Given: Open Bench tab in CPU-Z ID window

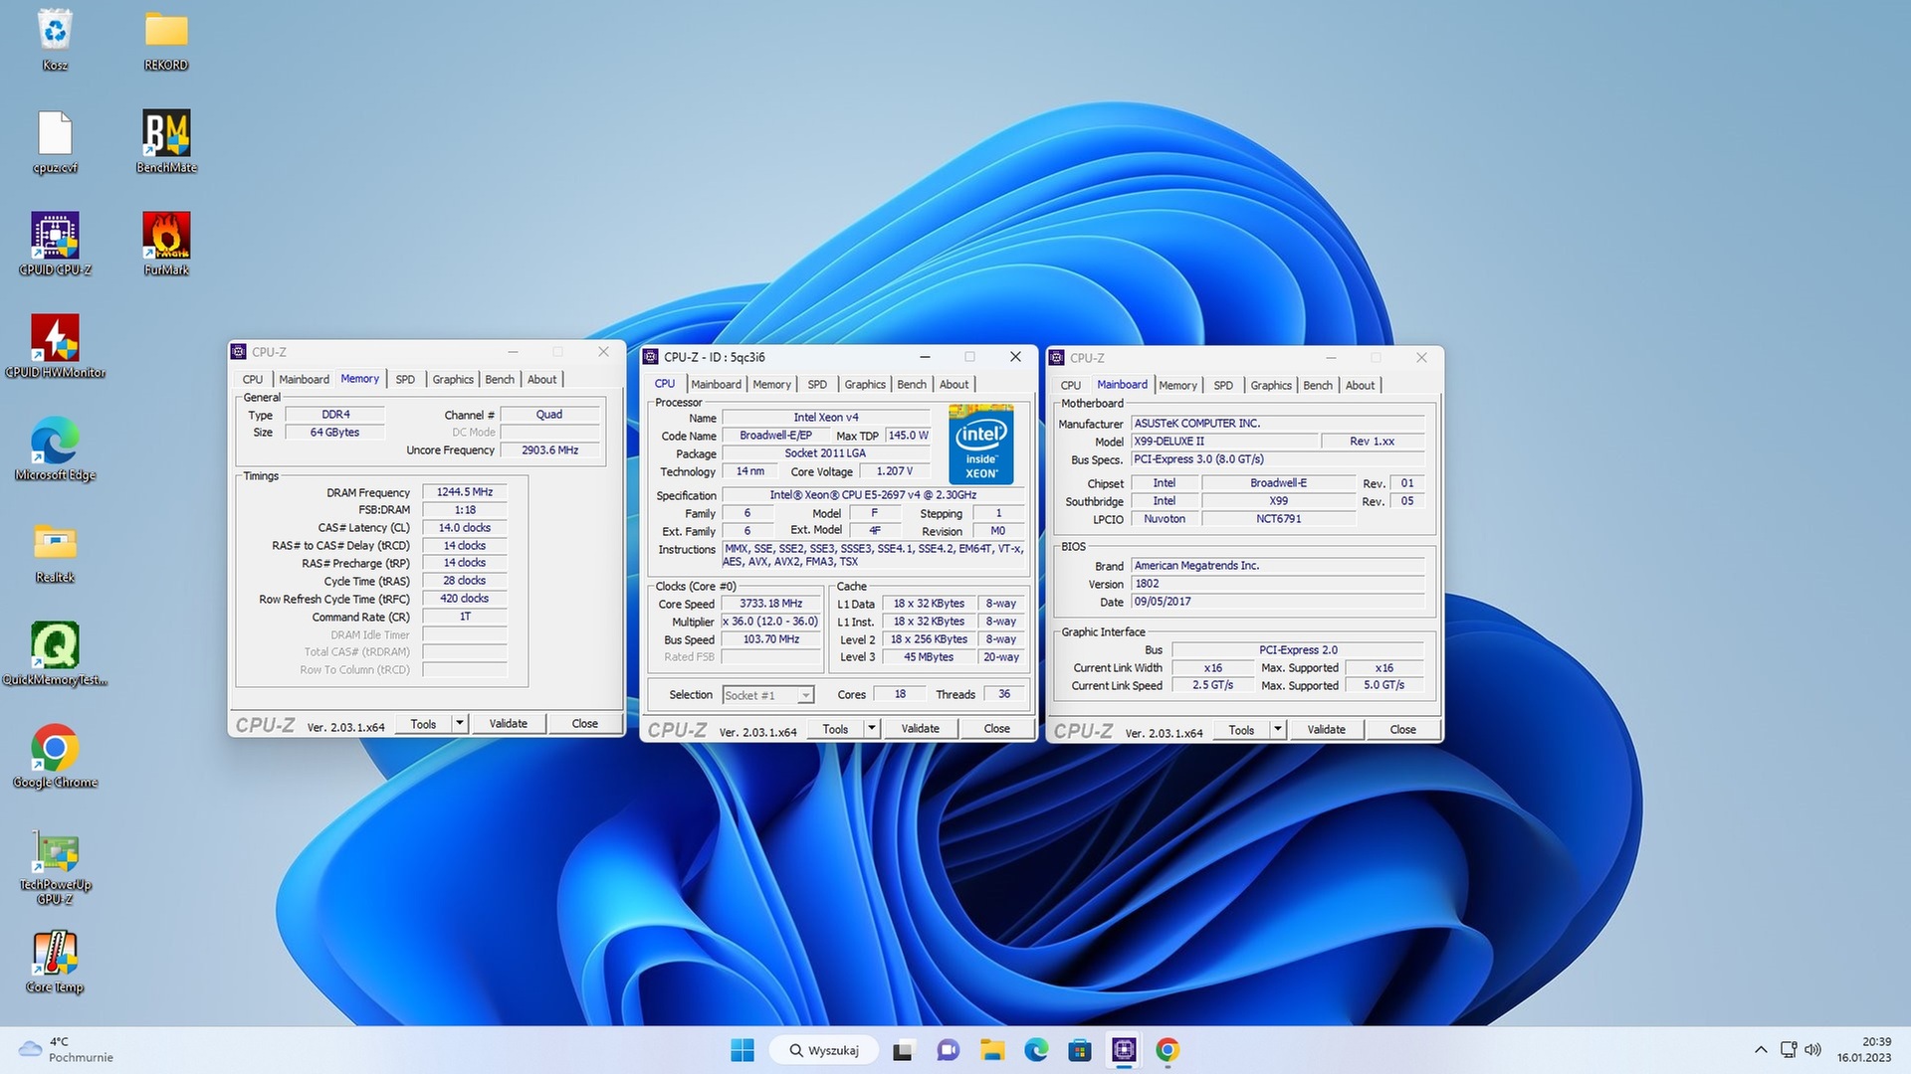Looking at the screenshot, I should tap(912, 384).
